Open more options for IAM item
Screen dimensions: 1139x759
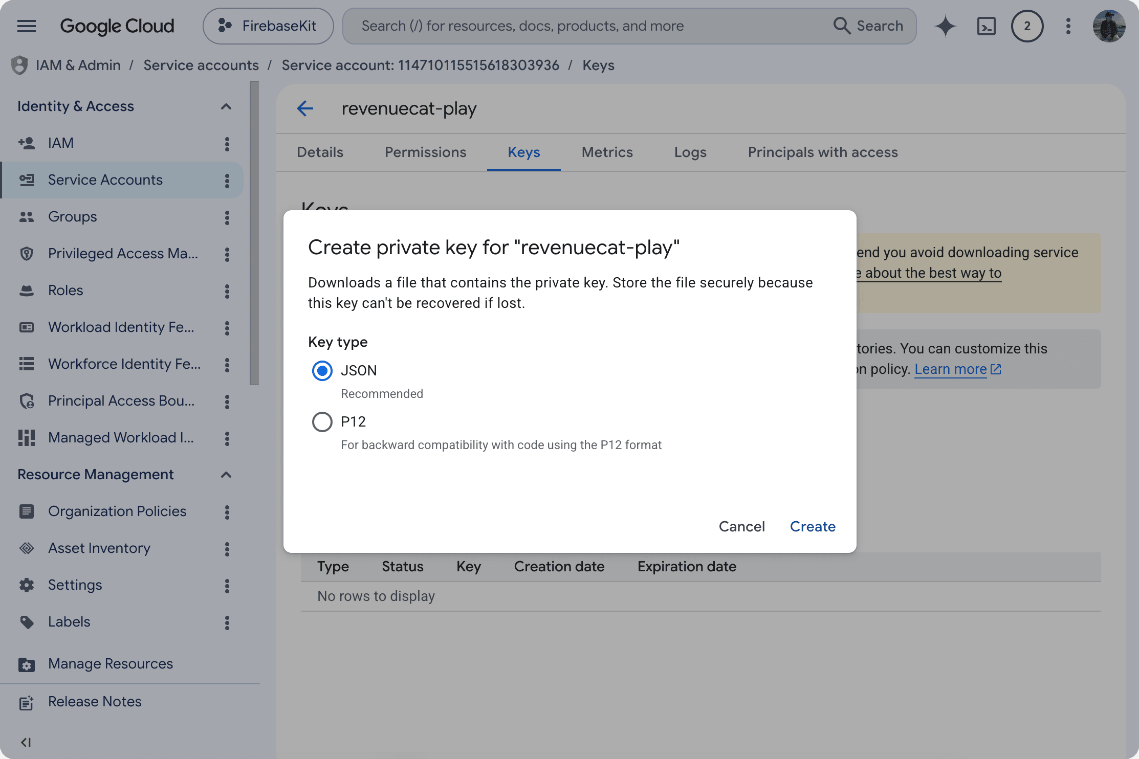coord(227,144)
